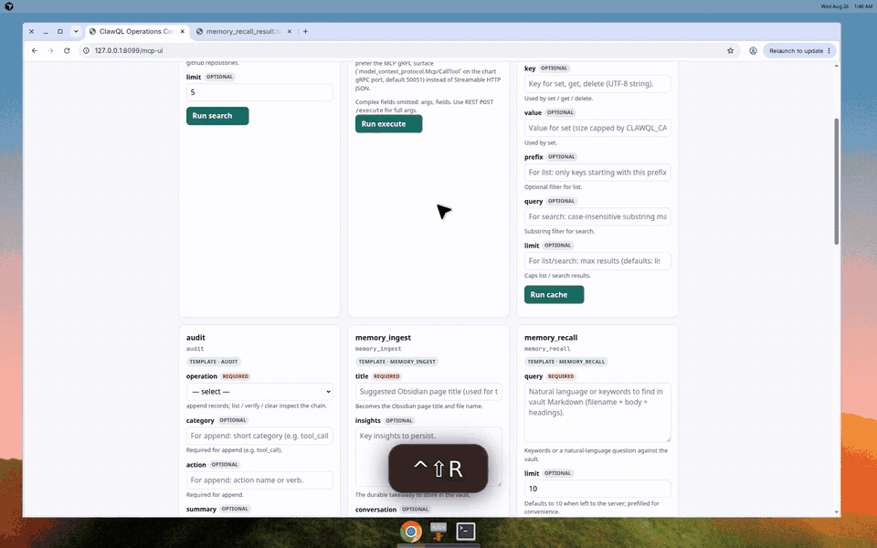Viewport: 877px width, 548px height.
Task: Focus the memory_recall query textarea
Action: pos(597,413)
